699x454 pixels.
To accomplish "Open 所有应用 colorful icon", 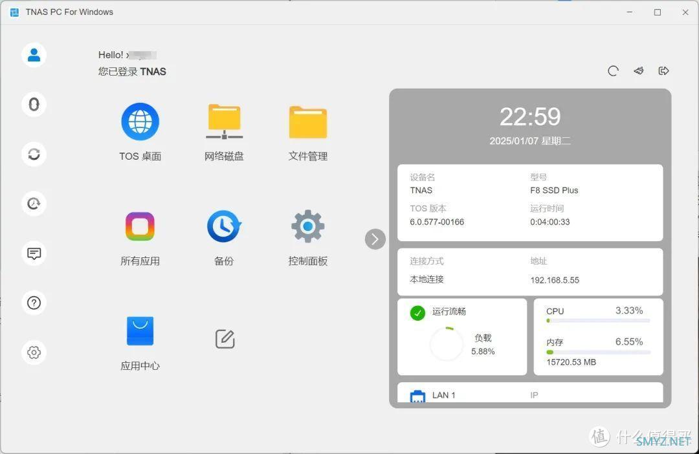I will coord(140,226).
